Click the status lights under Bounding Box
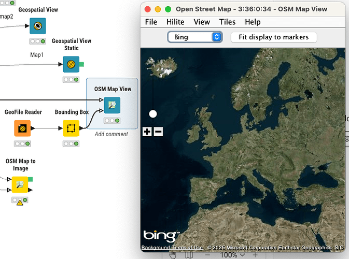Image resolution: width=349 pixels, height=259 pixels. click(71, 144)
